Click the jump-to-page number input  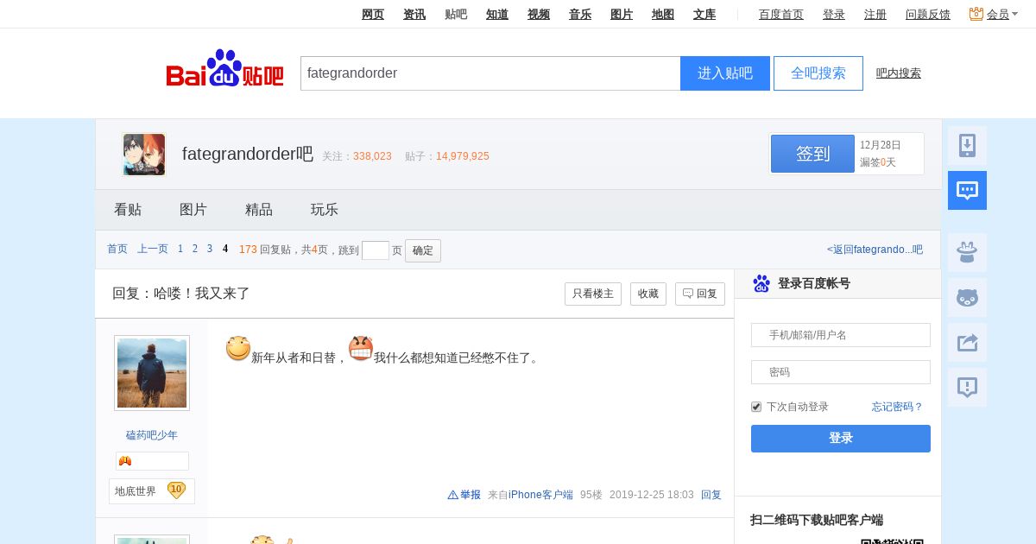click(376, 250)
